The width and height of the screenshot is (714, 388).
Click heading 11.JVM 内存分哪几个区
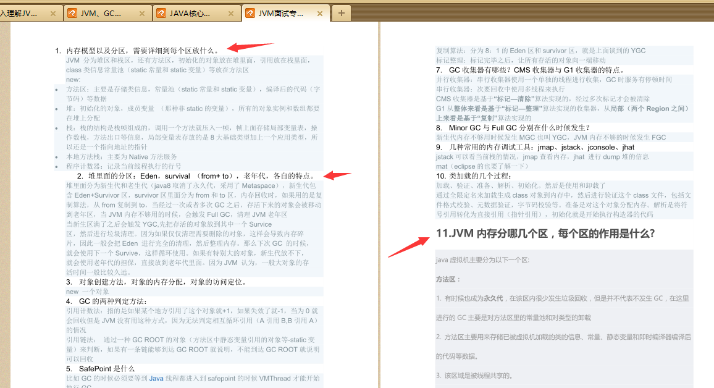pyautogui.click(x=545, y=234)
